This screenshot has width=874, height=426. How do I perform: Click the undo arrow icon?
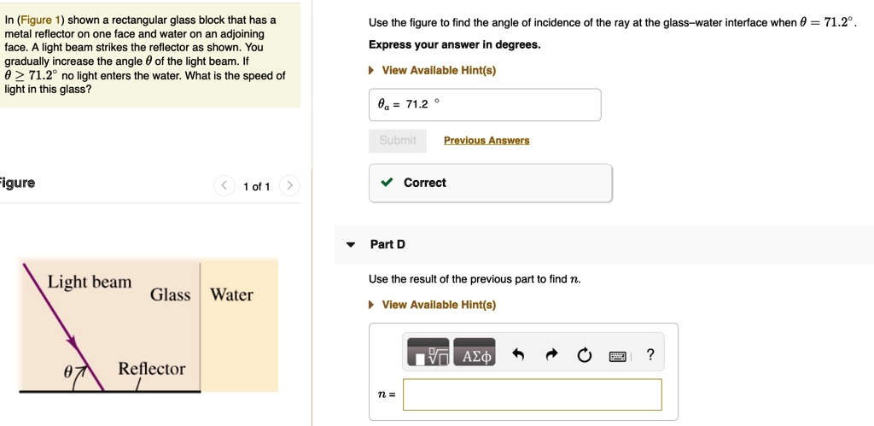(517, 355)
